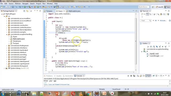Open the Problems view tab
The width and height of the screenshot is (171, 96).
[48, 76]
